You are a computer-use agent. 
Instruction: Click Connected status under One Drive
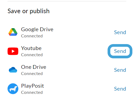click(x=32, y=74)
